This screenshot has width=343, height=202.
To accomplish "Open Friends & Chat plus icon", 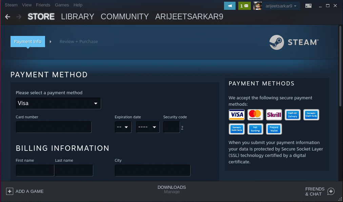I will pos(331,191).
